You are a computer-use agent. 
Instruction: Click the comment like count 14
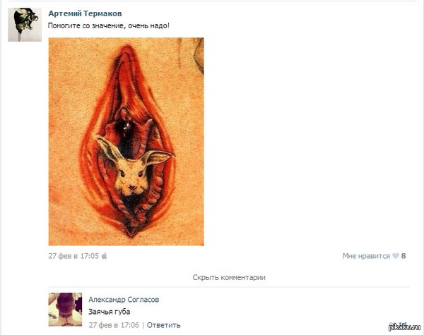(x=402, y=324)
